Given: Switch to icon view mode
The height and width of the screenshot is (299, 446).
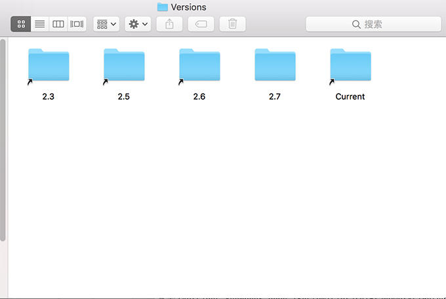Looking at the screenshot, I should coord(20,24).
